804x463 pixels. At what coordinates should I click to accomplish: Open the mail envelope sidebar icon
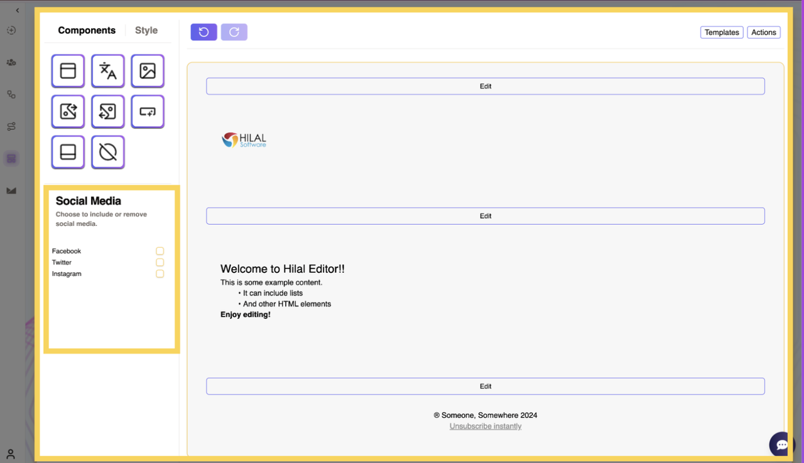click(x=11, y=191)
